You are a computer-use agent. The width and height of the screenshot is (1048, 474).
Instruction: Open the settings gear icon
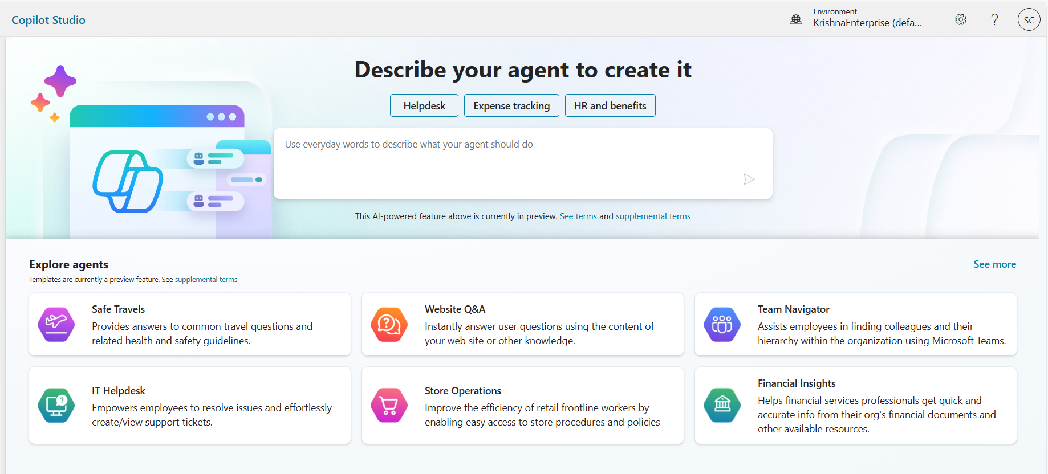[x=961, y=19]
